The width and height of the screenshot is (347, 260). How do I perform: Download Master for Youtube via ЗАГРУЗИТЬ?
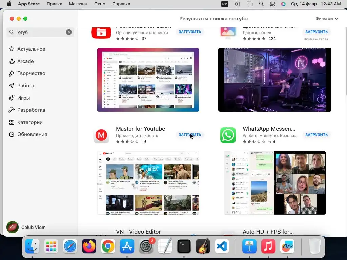click(190, 135)
